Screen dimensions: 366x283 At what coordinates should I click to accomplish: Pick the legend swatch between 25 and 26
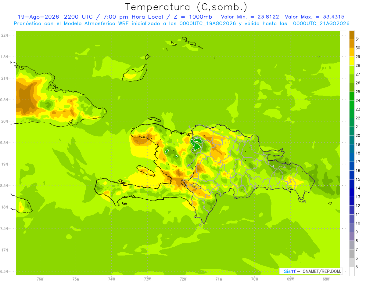coord(352,87)
